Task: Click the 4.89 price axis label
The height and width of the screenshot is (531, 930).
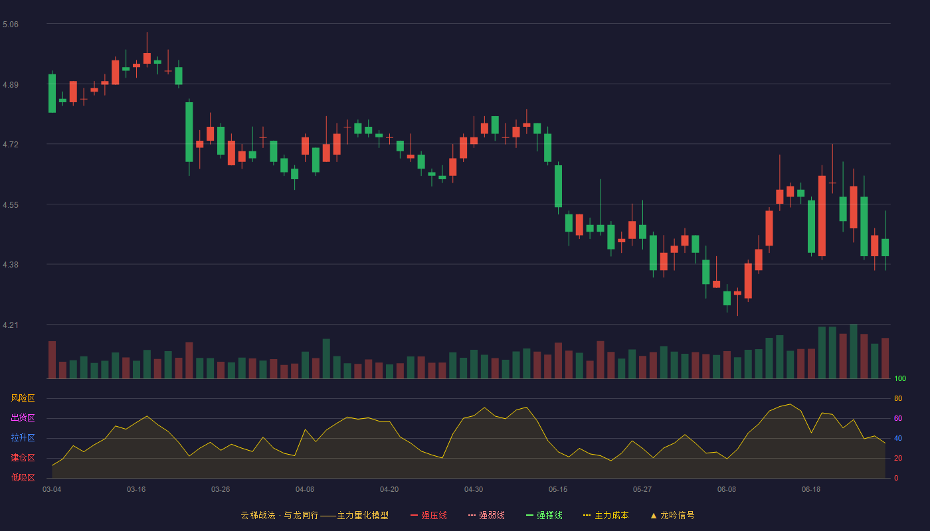Action: [x=11, y=85]
